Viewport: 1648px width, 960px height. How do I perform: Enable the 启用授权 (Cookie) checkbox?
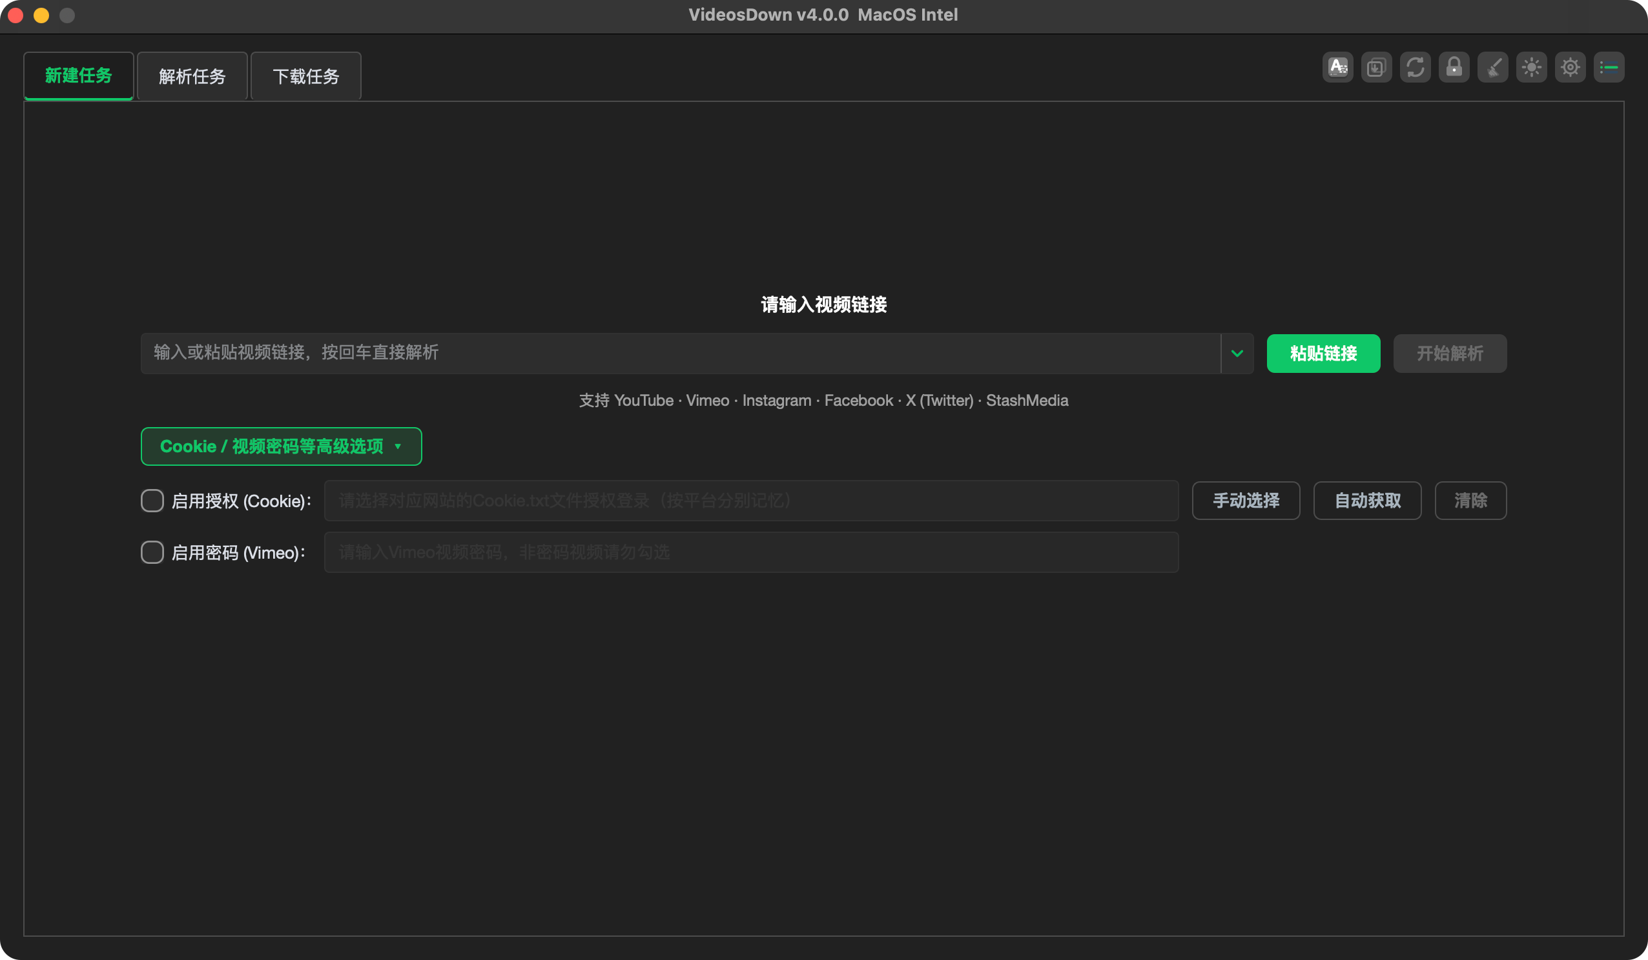[152, 501]
